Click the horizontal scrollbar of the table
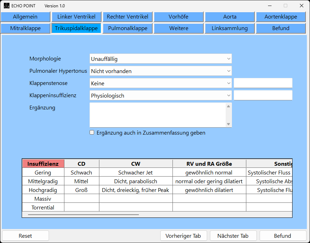The image size is (310, 243). click(83, 215)
